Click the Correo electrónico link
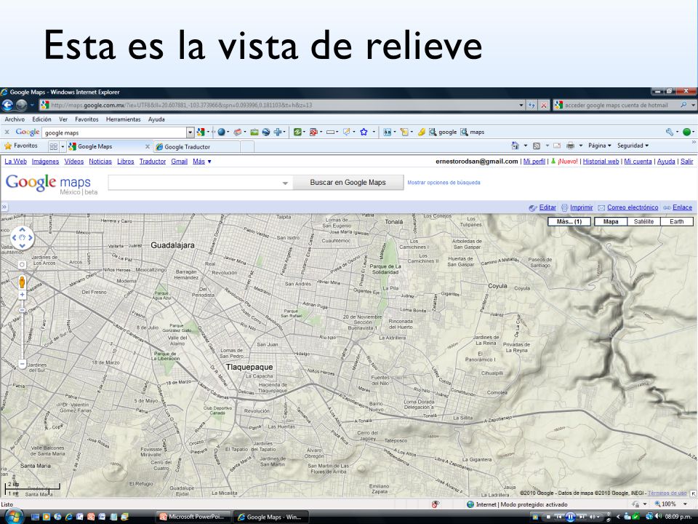The width and height of the screenshot is (698, 524). point(633,207)
